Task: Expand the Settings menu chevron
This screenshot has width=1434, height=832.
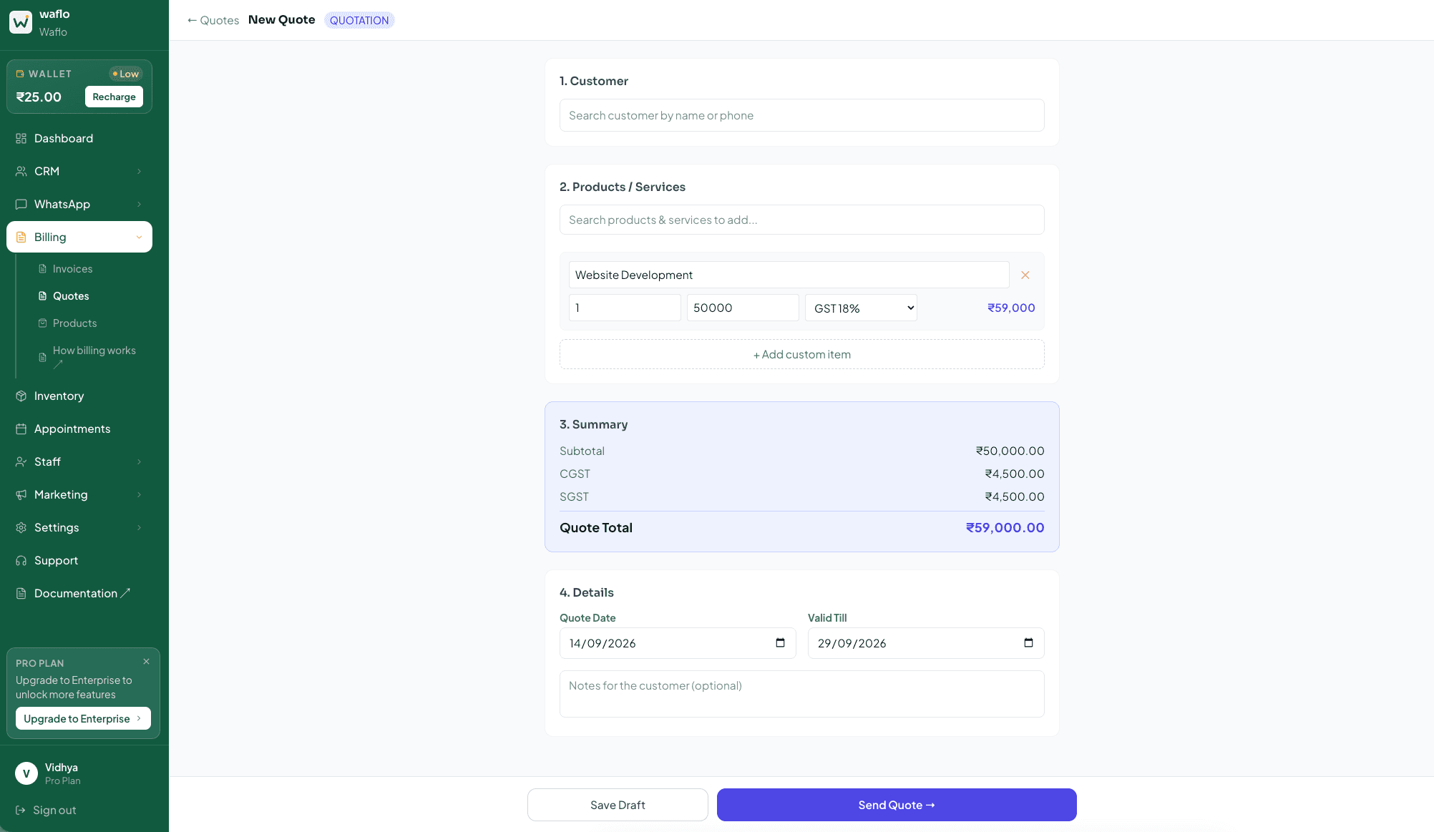Action: coord(139,527)
